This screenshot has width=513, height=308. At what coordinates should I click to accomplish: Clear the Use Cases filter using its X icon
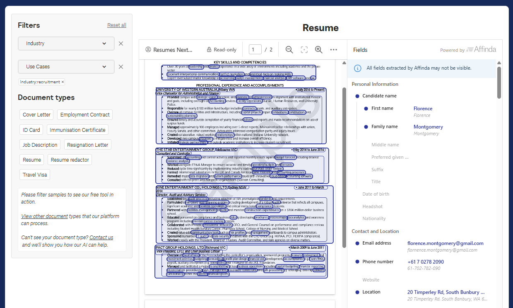click(x=120, y=66)
